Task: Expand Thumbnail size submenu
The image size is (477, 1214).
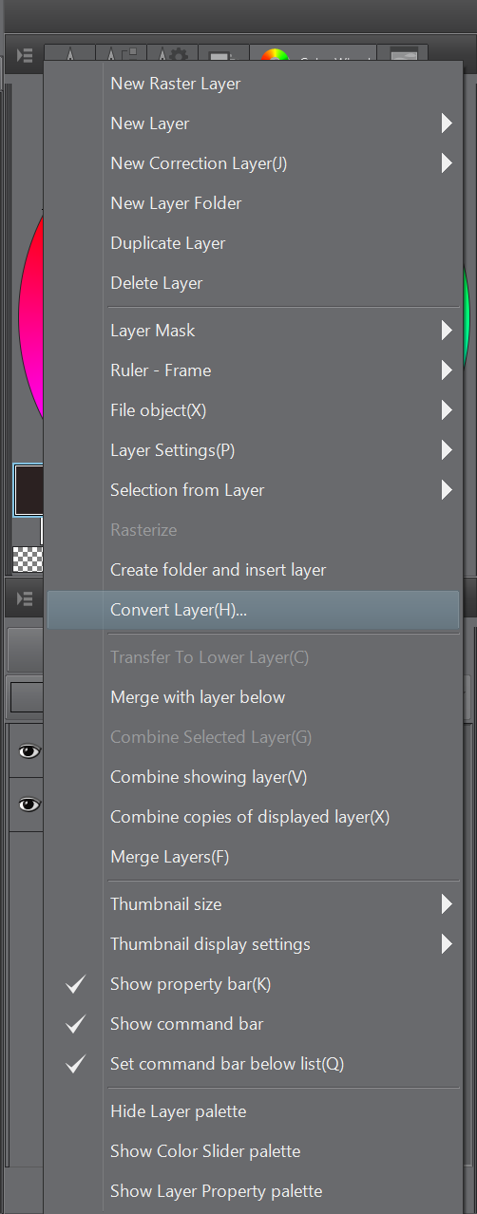Action: [x=447, y=904]
